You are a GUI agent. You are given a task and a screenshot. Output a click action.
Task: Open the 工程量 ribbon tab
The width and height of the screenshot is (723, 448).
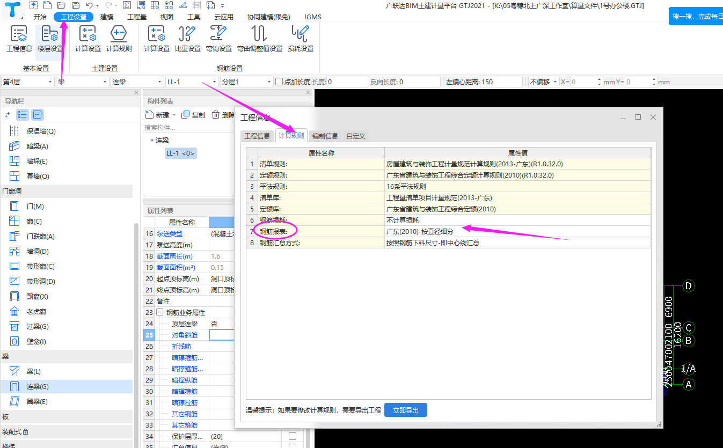pyautogui.click(x=137, y=17)
